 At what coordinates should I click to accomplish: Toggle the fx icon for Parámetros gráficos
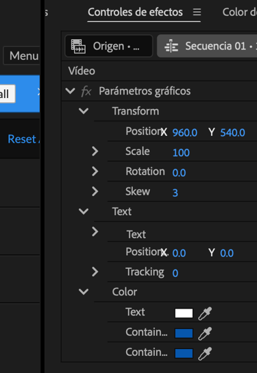[x=86, y=91]
